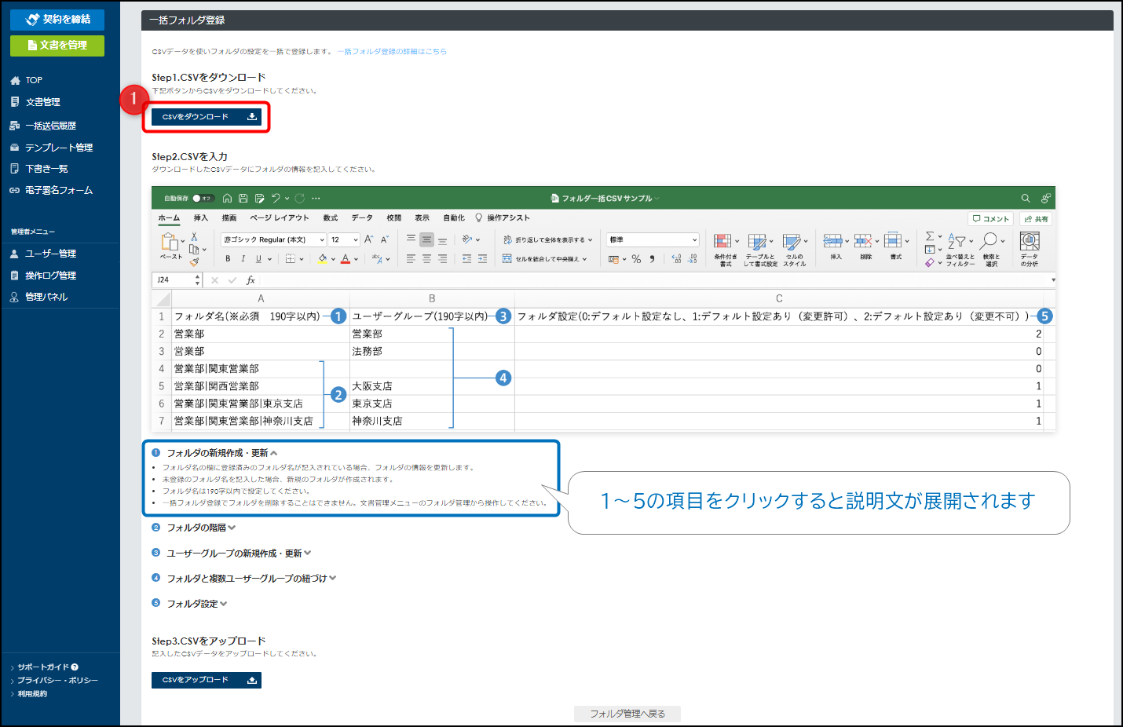The image size is (1123, 727).
Task: Select the データ ribbon tab
Action: coord(362,218)
